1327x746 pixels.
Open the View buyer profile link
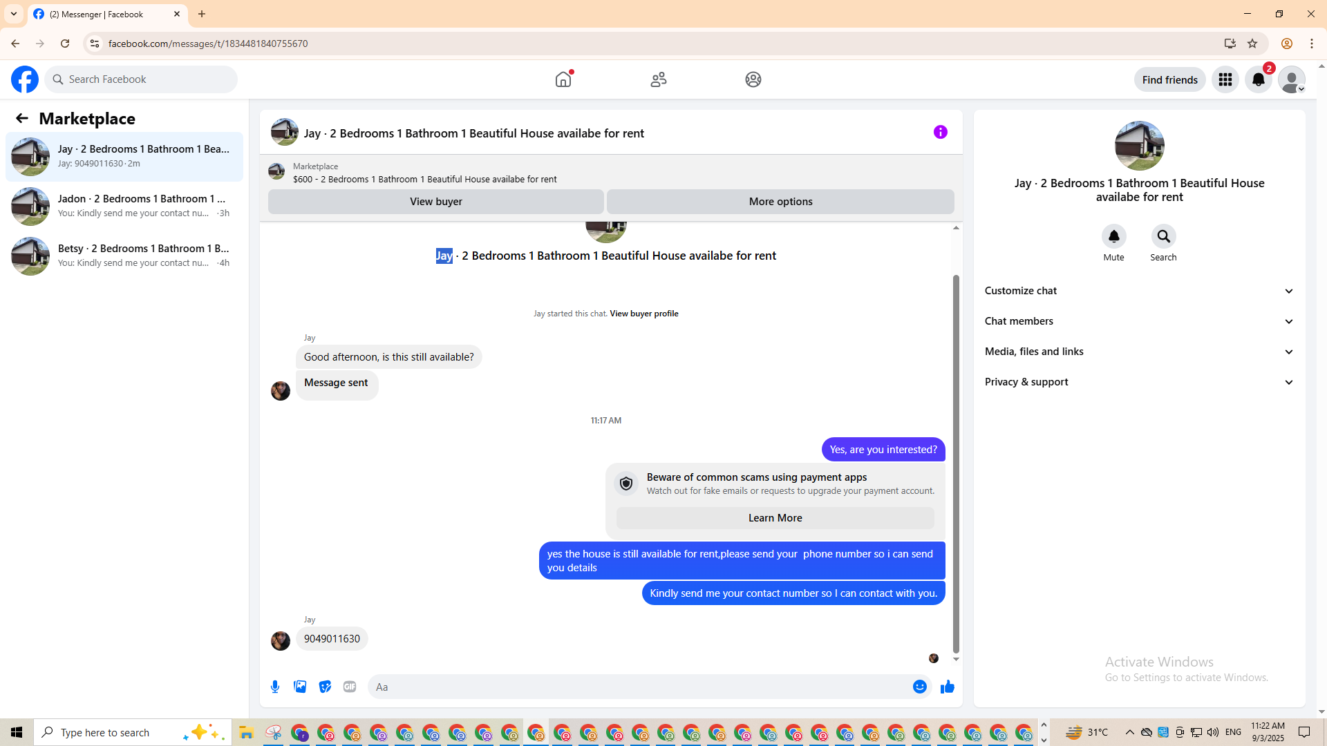tap(643, 314)
